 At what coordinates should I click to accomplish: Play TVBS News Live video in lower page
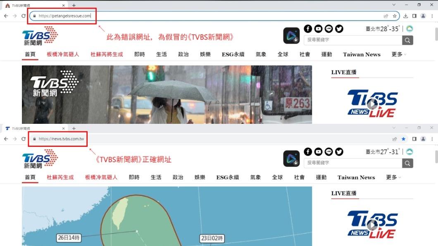coord(372,225)
